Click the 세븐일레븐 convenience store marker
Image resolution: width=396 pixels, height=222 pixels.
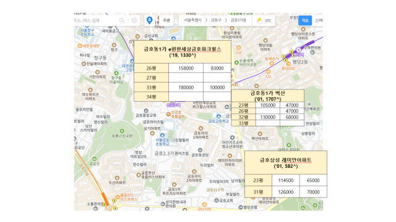[80, 46]
